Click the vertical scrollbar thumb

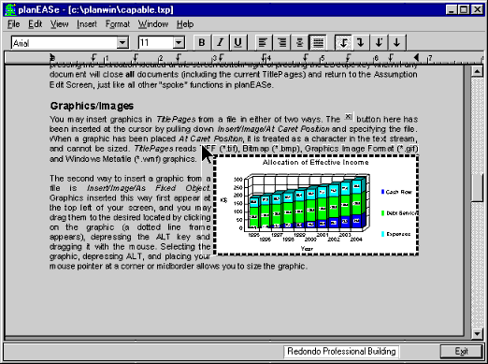(x=477, y=188)
